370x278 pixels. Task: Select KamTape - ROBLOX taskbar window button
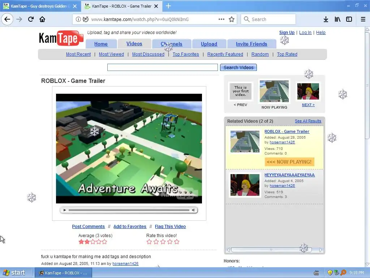(63, 273)
